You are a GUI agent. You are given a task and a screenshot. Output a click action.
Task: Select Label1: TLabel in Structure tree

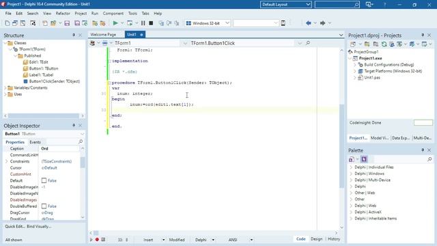[x=41, y=75]
